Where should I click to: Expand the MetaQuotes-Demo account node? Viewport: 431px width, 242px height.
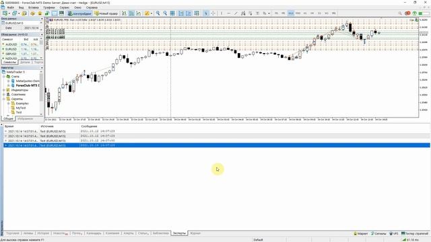(x=9, y=81)
